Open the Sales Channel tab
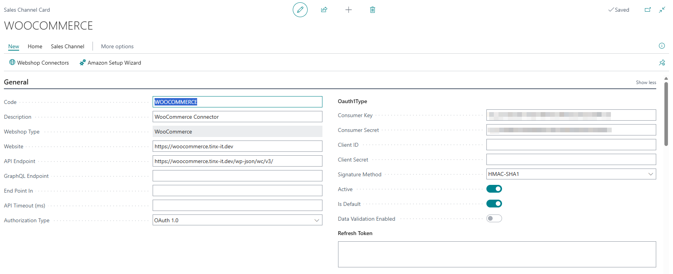This screenshot has height=274, width=673. pos(68,46)
